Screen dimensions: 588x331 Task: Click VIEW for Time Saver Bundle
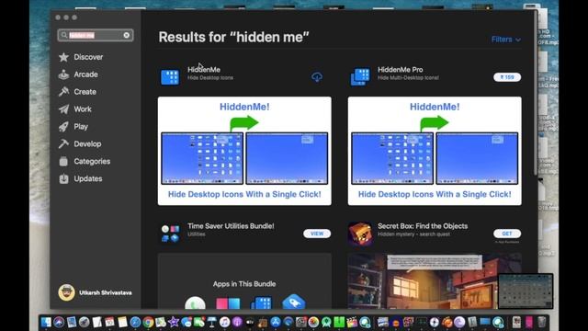point(317,234)
